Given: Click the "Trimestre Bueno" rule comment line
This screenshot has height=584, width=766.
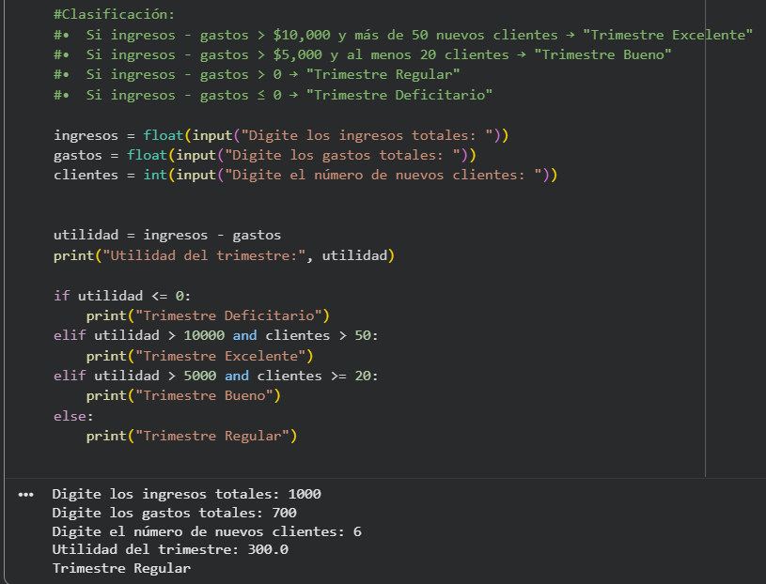Looking at the screenshot, I should click(x=363, y=54).
